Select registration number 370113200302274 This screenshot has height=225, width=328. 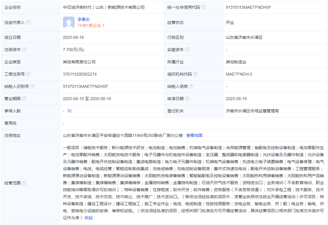point(80,74)
